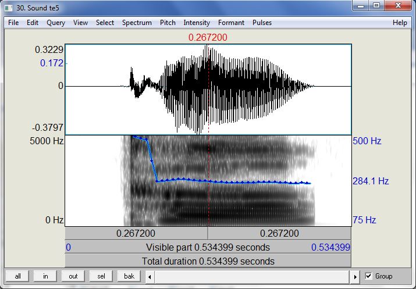Click the 'out' zoom button
Viewport: 416px width, 289px height.
[73, 276]
